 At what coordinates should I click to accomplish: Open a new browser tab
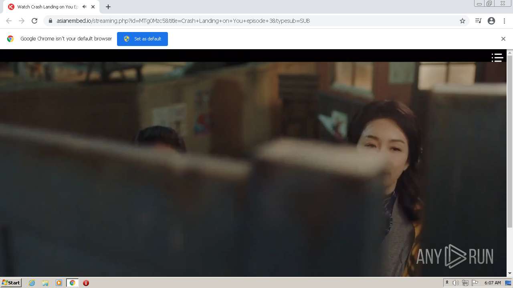click(x=108, y=7)
